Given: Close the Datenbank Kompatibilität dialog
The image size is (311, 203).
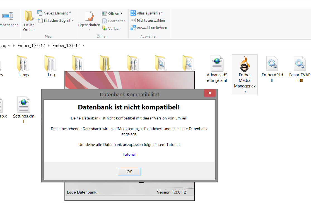Looking at the screenshot, I should tap(210, 93).
